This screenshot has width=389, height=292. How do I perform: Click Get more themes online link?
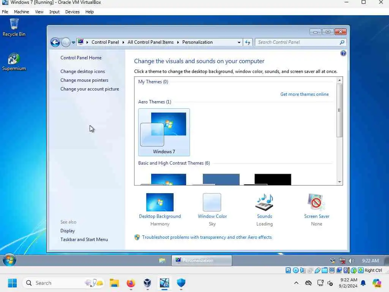click(304, 94)
